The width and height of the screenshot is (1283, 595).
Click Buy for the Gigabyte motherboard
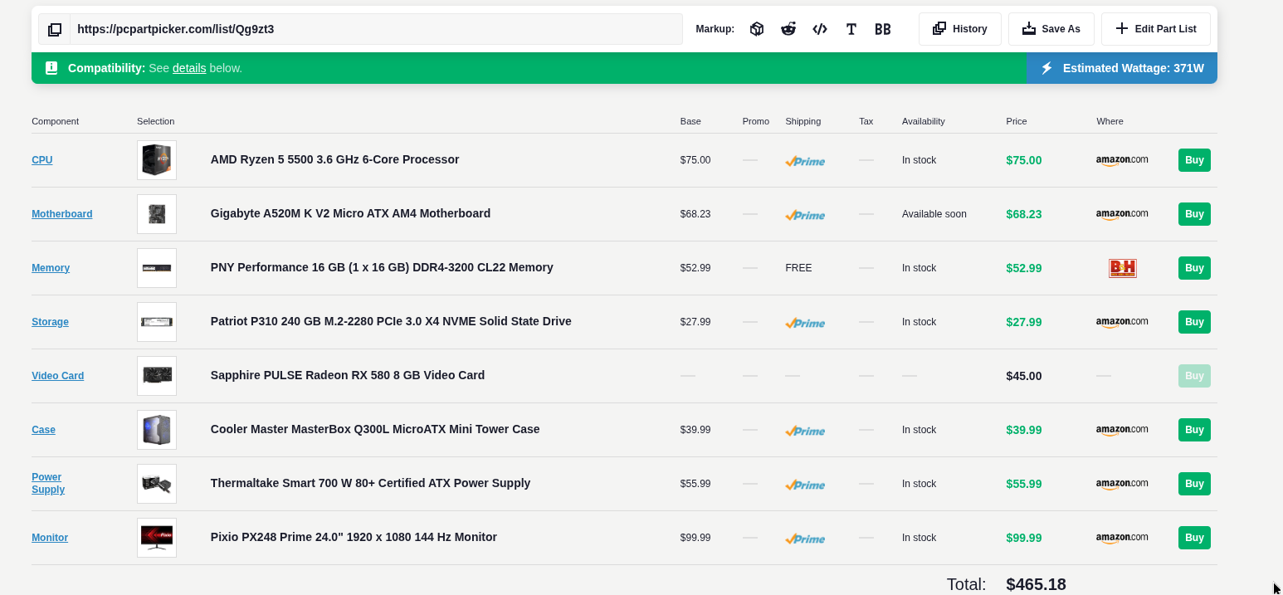pos(1194,214)
